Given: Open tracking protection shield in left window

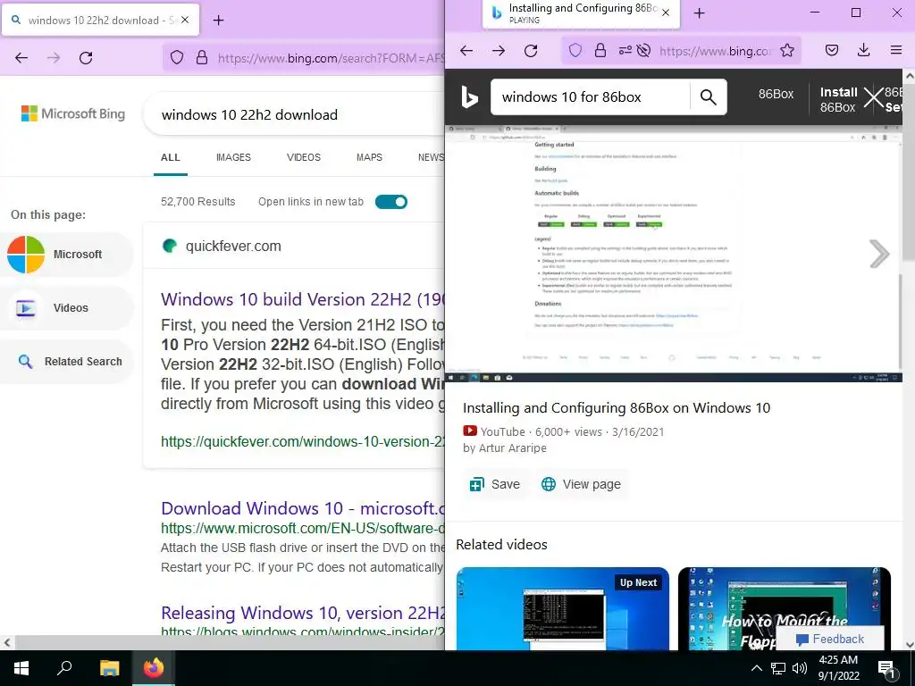Looking at the screenshot, I should (177, 58).
